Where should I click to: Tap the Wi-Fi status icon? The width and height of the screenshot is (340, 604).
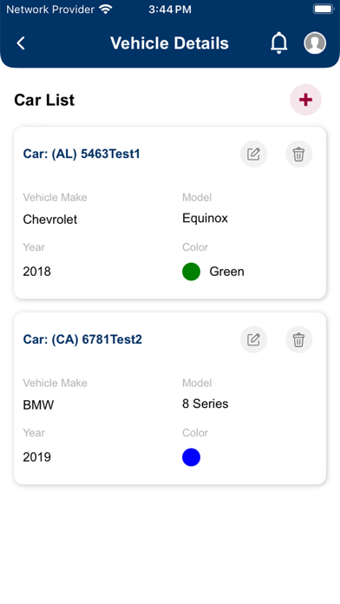coord(106,10)
